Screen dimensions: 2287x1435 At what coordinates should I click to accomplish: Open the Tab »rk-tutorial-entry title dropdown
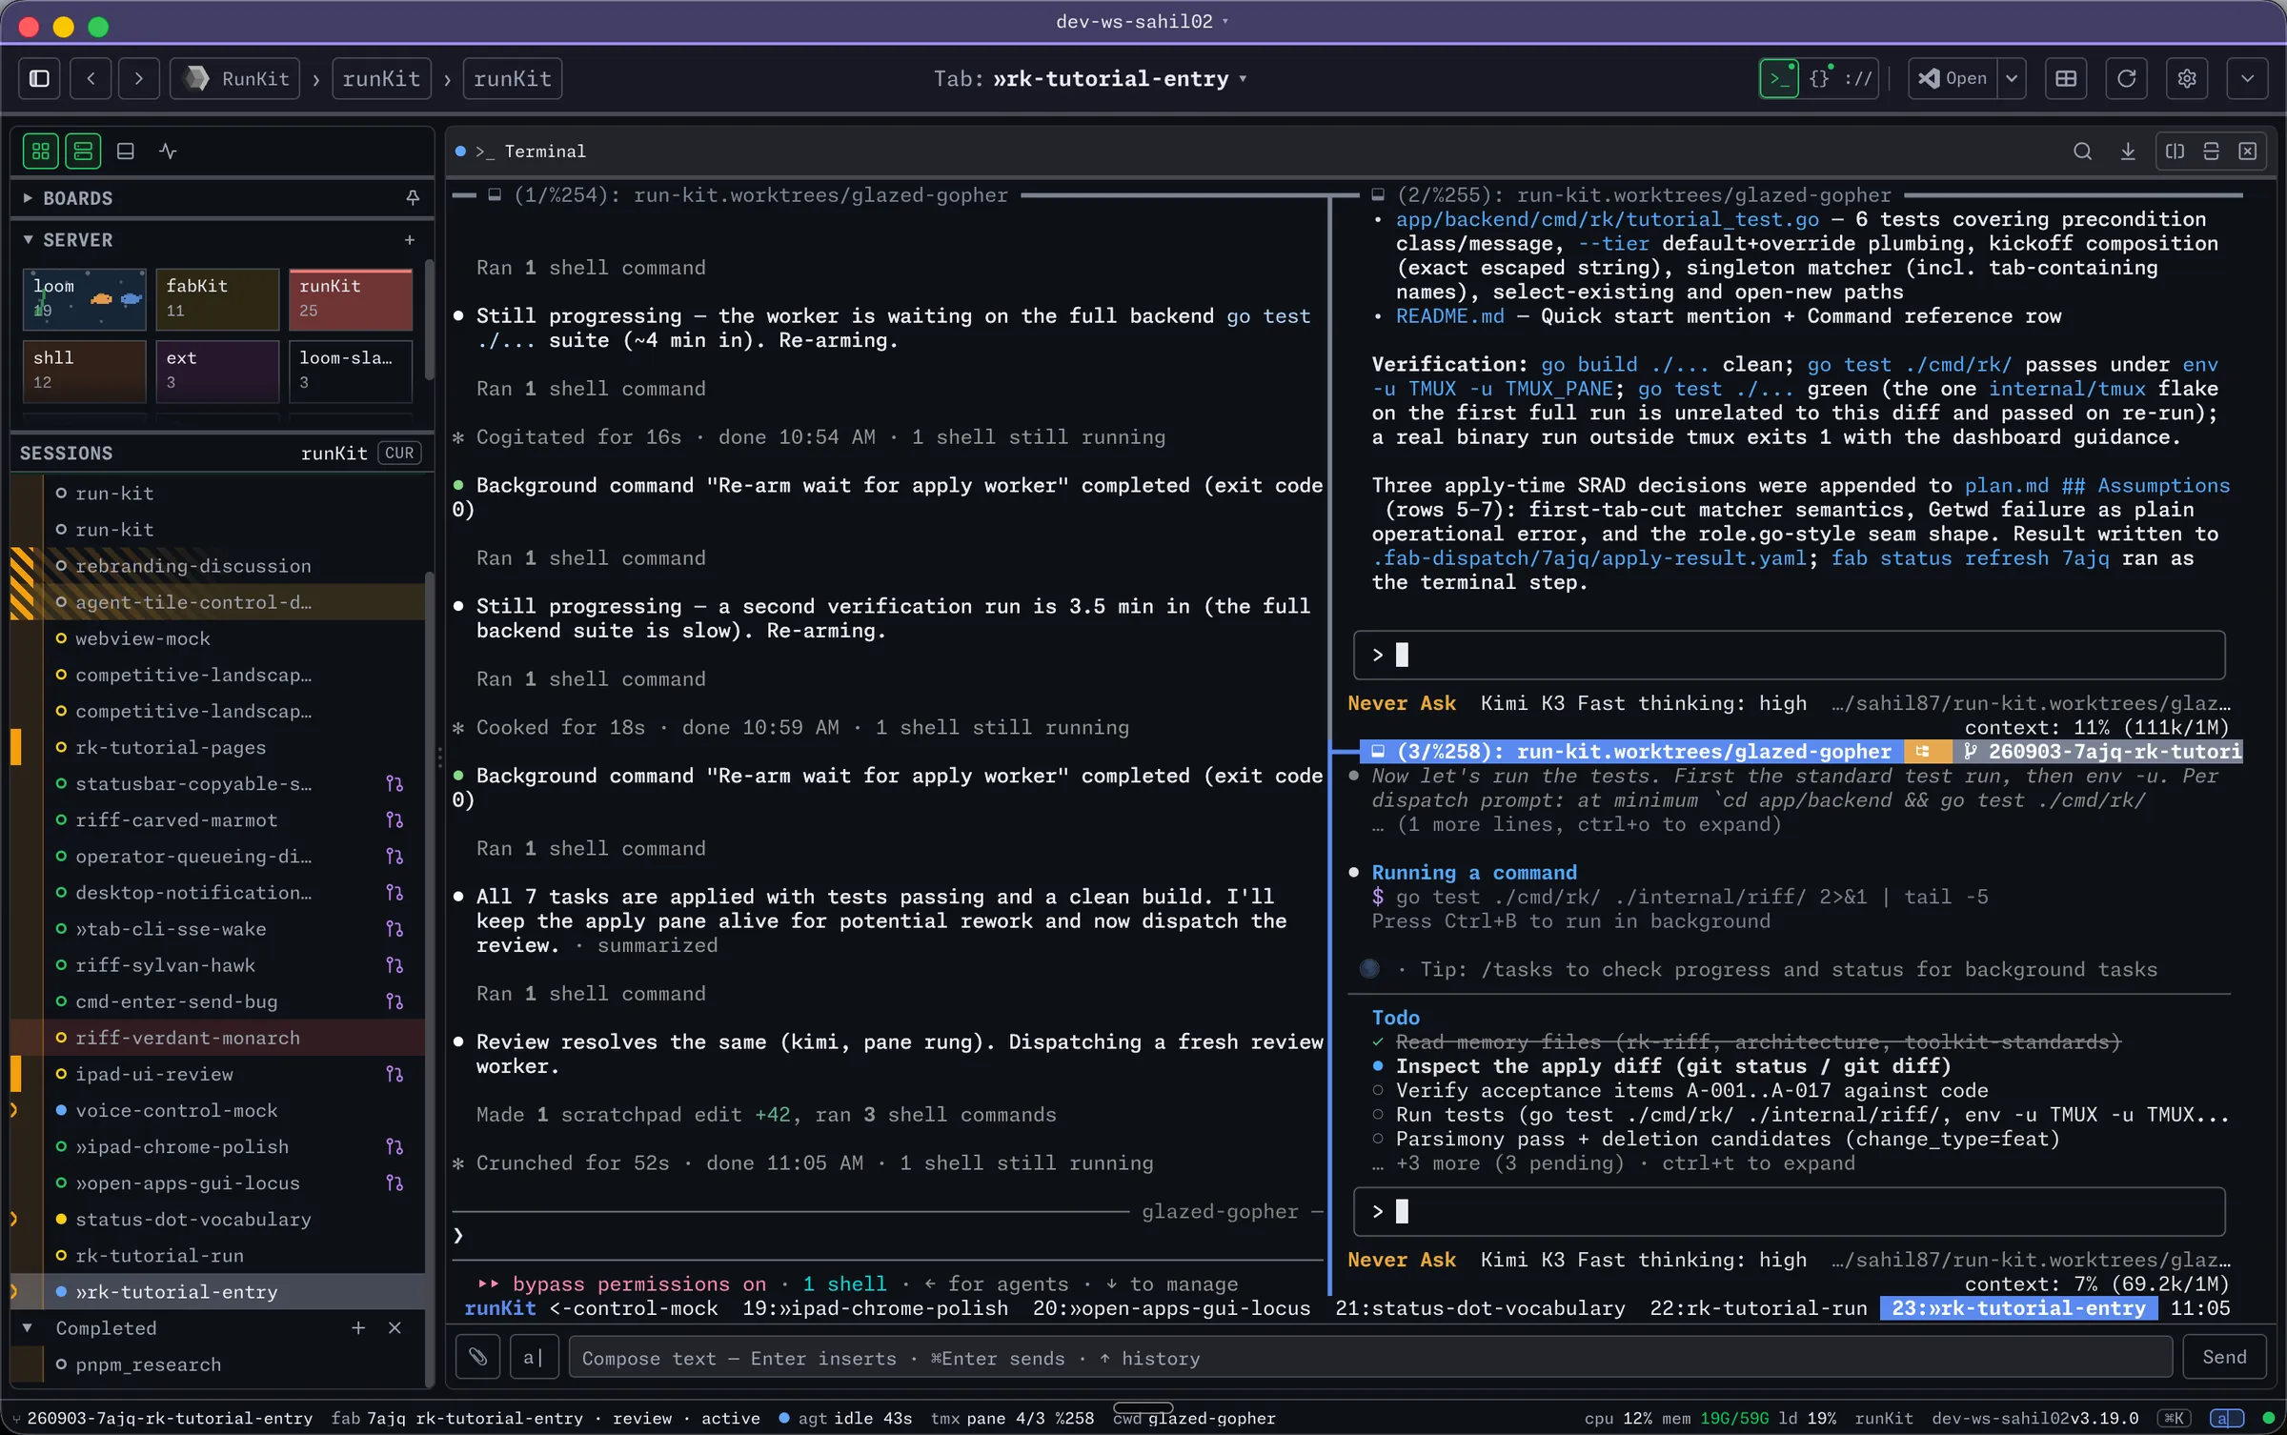click(1090, 78)
